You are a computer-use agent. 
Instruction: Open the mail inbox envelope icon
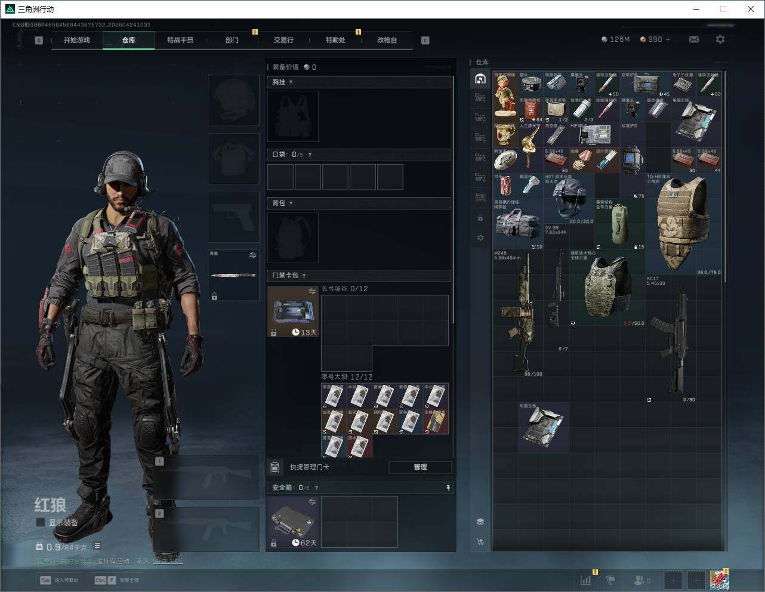[x=694, y=39]
